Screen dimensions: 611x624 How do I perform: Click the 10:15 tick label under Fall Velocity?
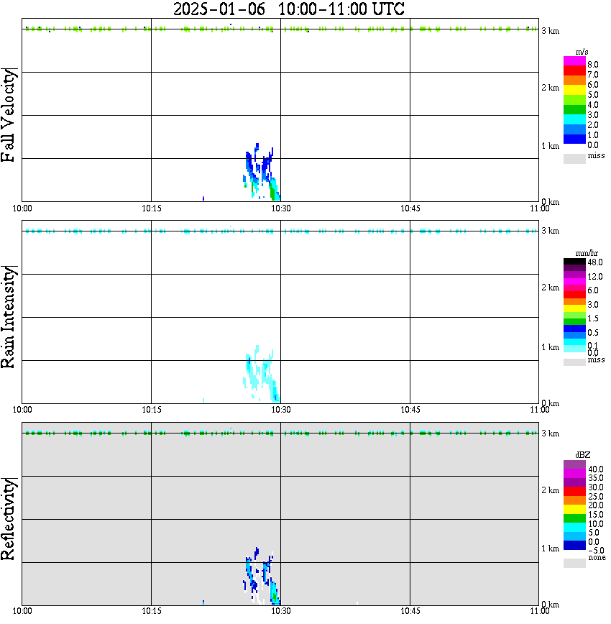(151, 208)
